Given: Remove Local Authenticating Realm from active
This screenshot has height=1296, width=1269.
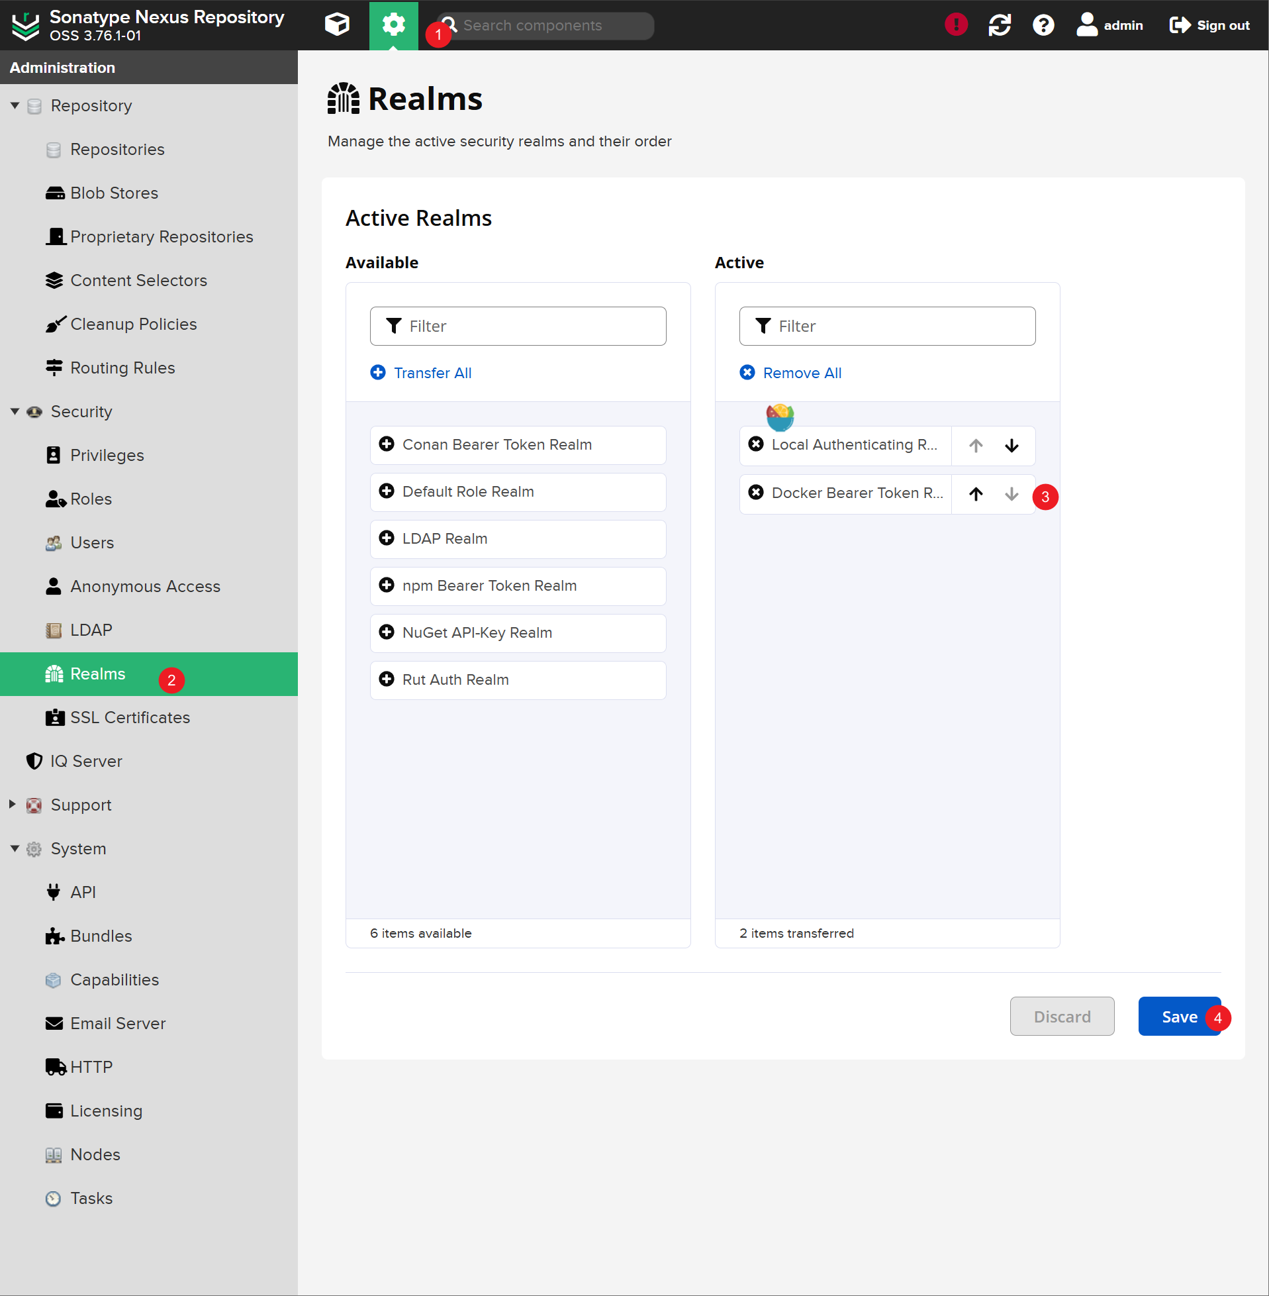Looking at the screenshot, I should [756, 444].
